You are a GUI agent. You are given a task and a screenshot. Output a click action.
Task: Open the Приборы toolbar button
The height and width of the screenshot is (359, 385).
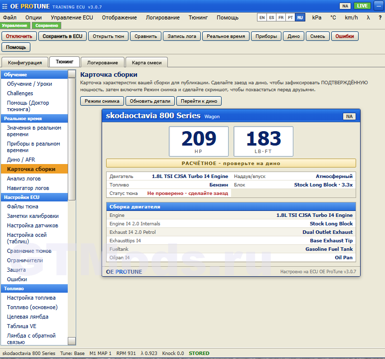[x=266, y=36]
